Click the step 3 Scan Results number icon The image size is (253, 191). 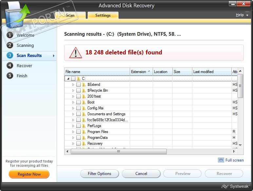click(10, 55)
